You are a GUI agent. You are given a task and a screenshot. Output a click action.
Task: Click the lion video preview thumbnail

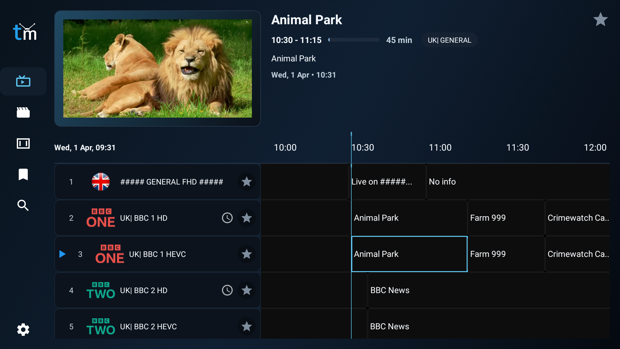(157, 69)
